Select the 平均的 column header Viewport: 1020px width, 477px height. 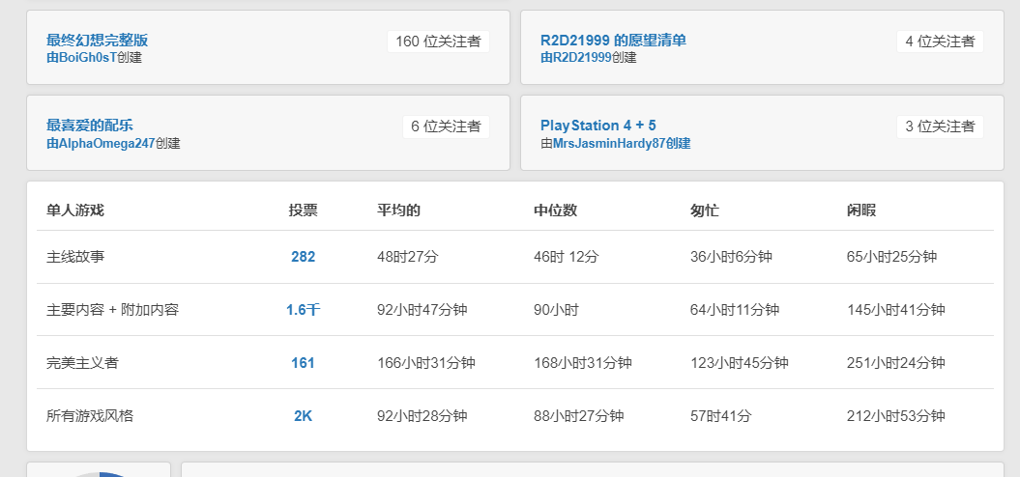[x=398, y=210]
